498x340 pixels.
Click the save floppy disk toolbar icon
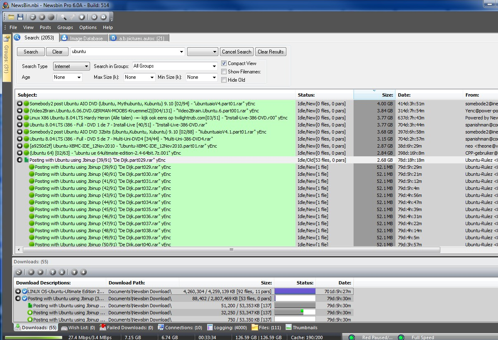(20, 17)
